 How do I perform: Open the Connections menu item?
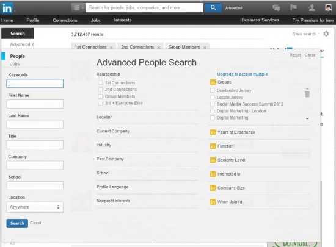pos(65,20)
